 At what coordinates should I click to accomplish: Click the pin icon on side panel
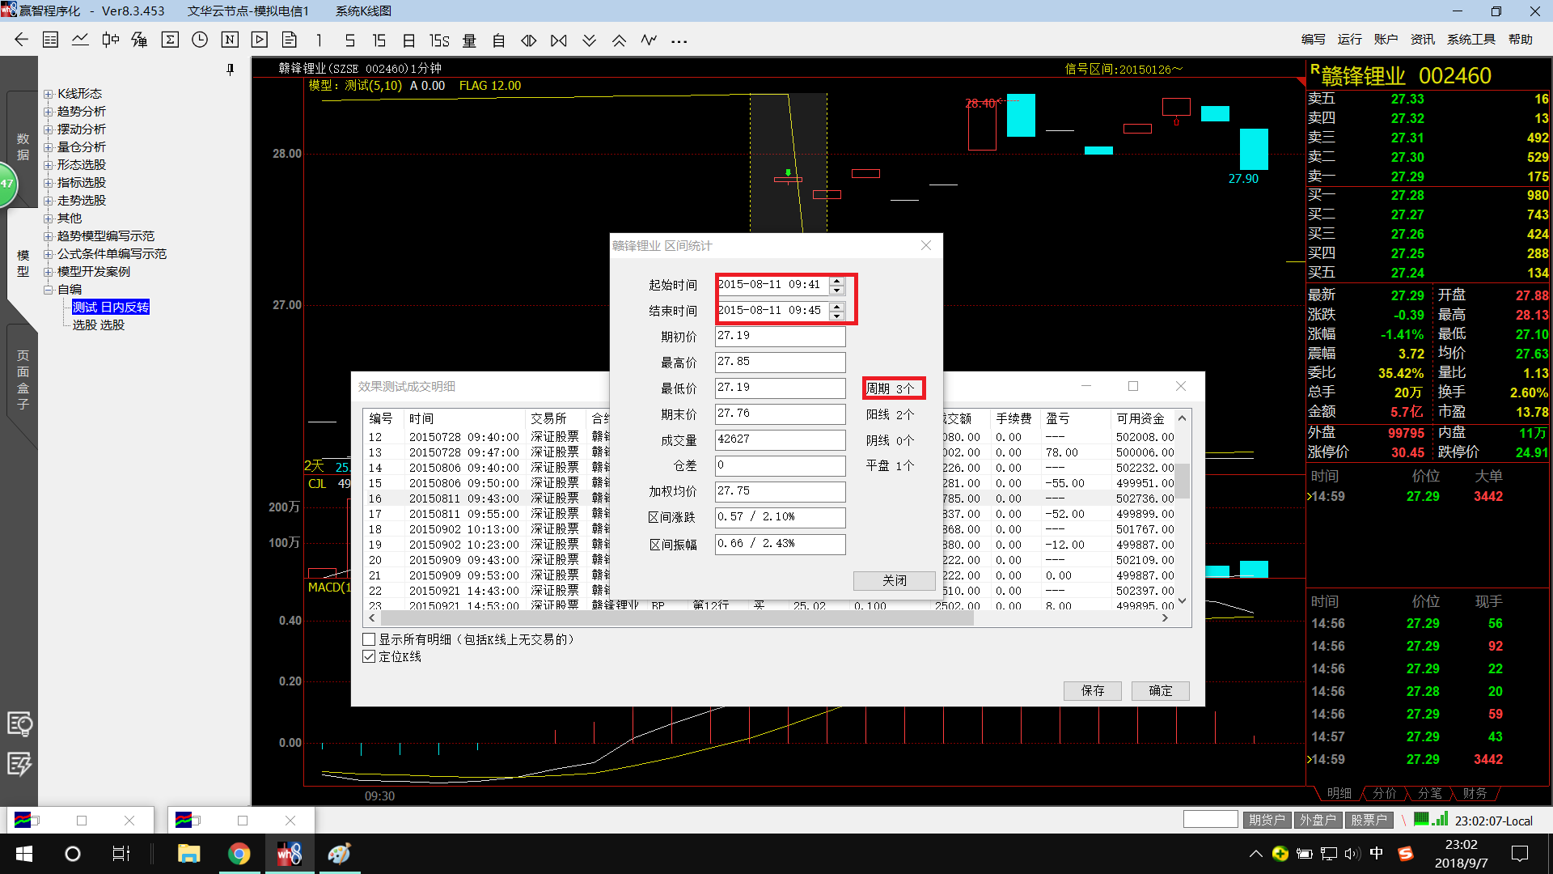[231, 70]
